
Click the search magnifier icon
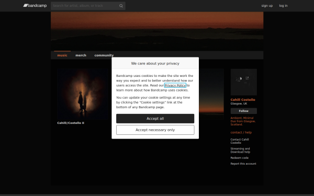point(121,6)
